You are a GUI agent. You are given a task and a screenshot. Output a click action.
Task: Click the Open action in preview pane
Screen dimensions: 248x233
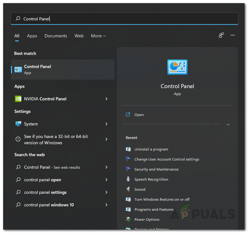pos(139,115)
